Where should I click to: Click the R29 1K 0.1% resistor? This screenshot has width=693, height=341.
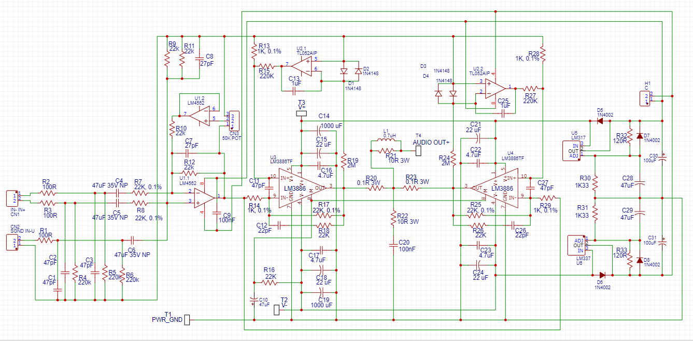[x=549, y=198]
